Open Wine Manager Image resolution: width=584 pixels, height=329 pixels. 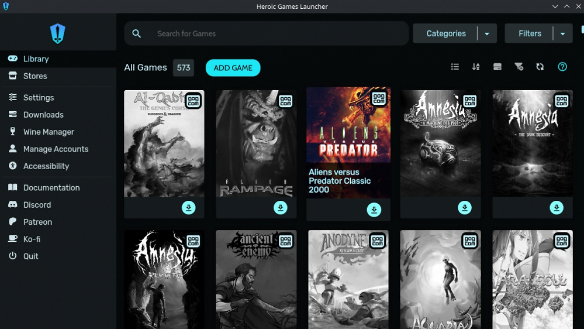[58, 132]
